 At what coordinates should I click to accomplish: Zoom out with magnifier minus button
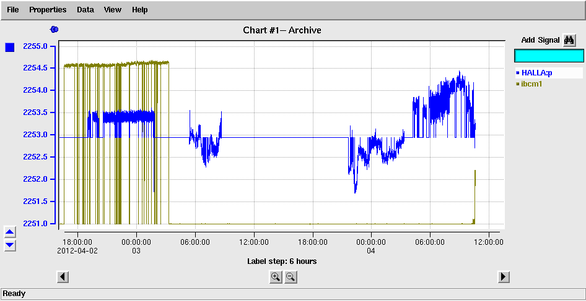tap(291, 277)
